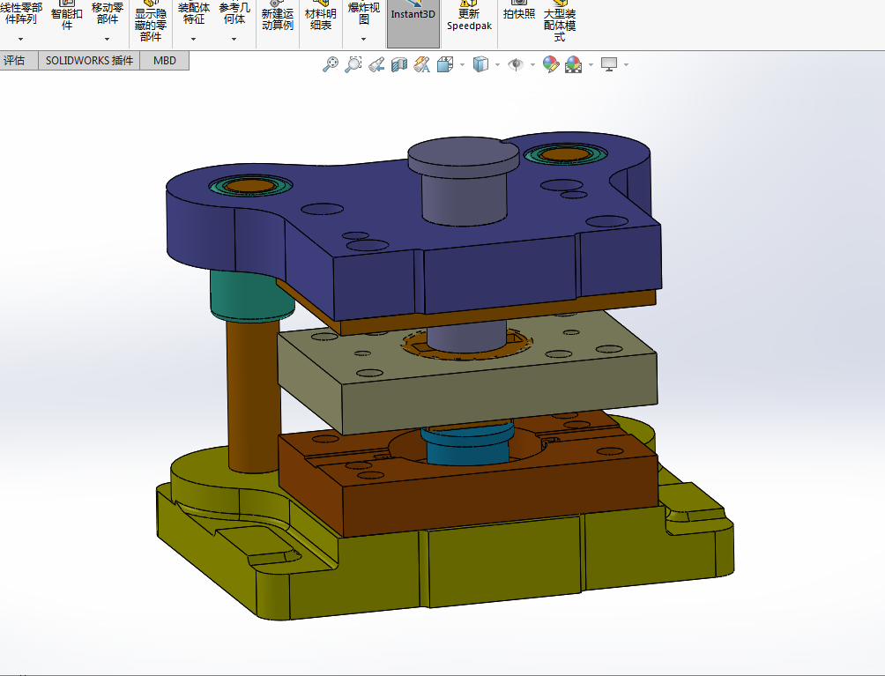Activate the Previous View icon
This screenshot has width=885, height=676.
click(376, 64)
